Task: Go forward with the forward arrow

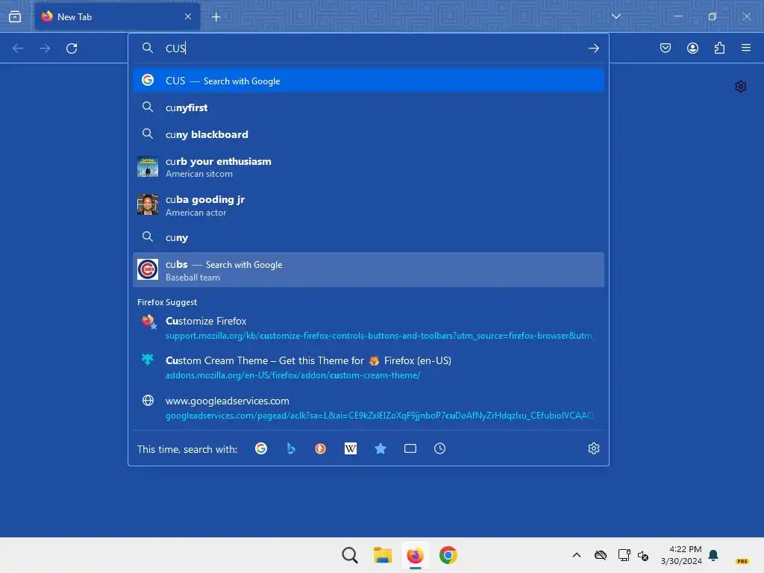Action: tap(45, 48)
